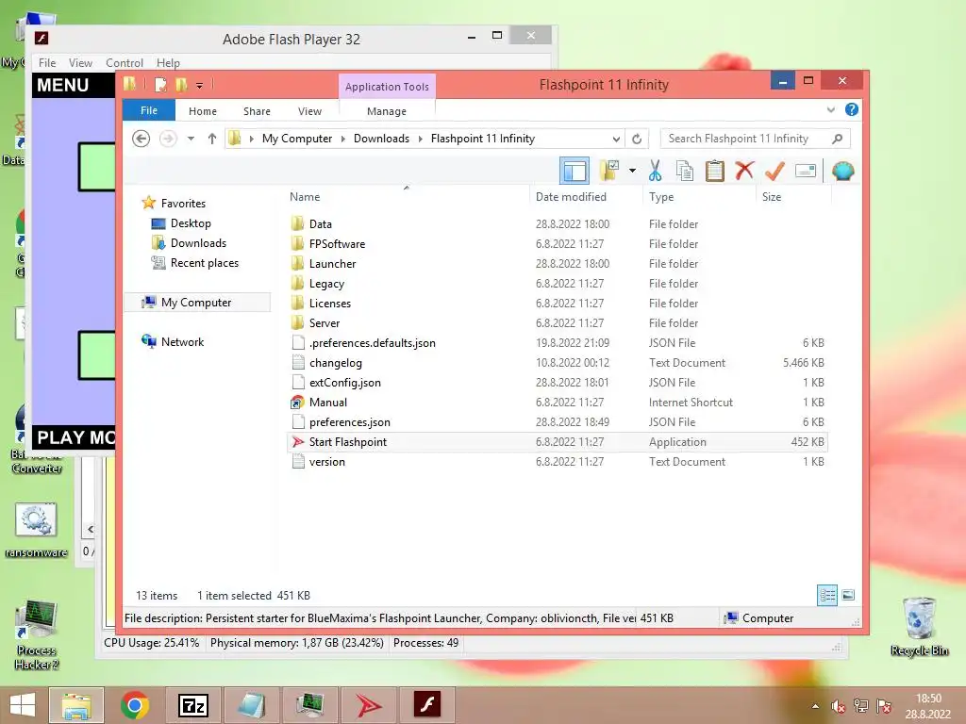Viewport: 966px width, 724px height.
Task: Click the blue globe shell icon
Action: tap(842, 171)
